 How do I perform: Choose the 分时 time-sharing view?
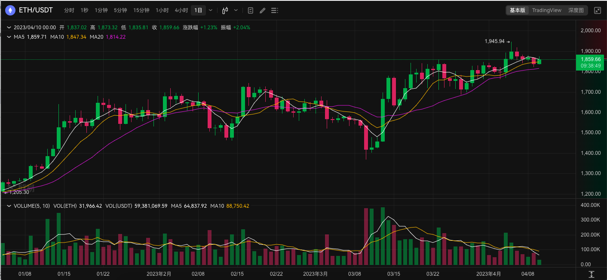[69, 10]
